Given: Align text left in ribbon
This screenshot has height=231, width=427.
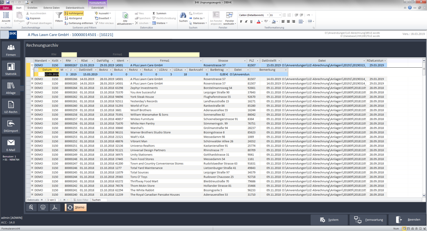Looking at the screenshot, I should coord(283,22).
